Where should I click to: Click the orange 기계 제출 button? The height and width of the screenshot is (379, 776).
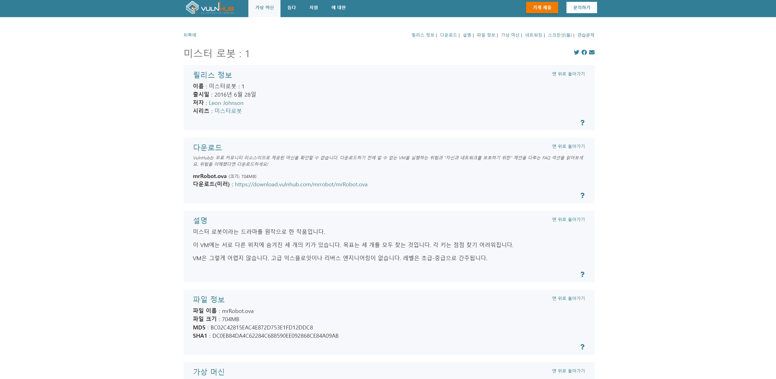click(x=542, y=8)
